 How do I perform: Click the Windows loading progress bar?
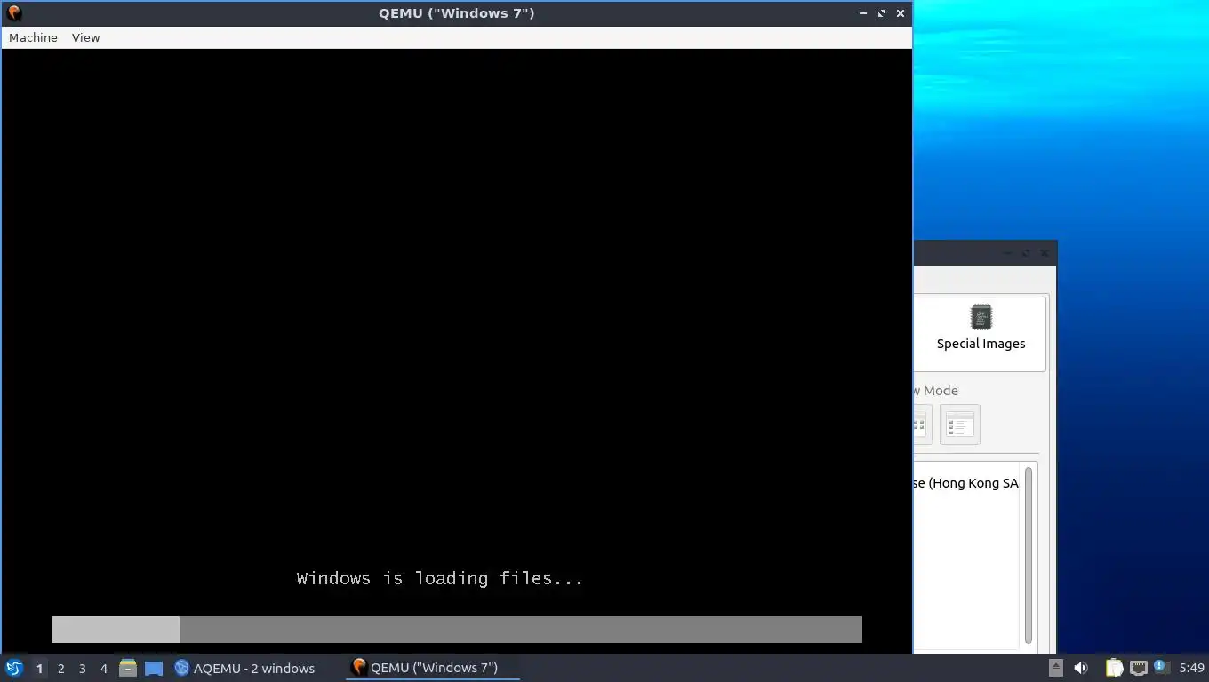[456, 630]
